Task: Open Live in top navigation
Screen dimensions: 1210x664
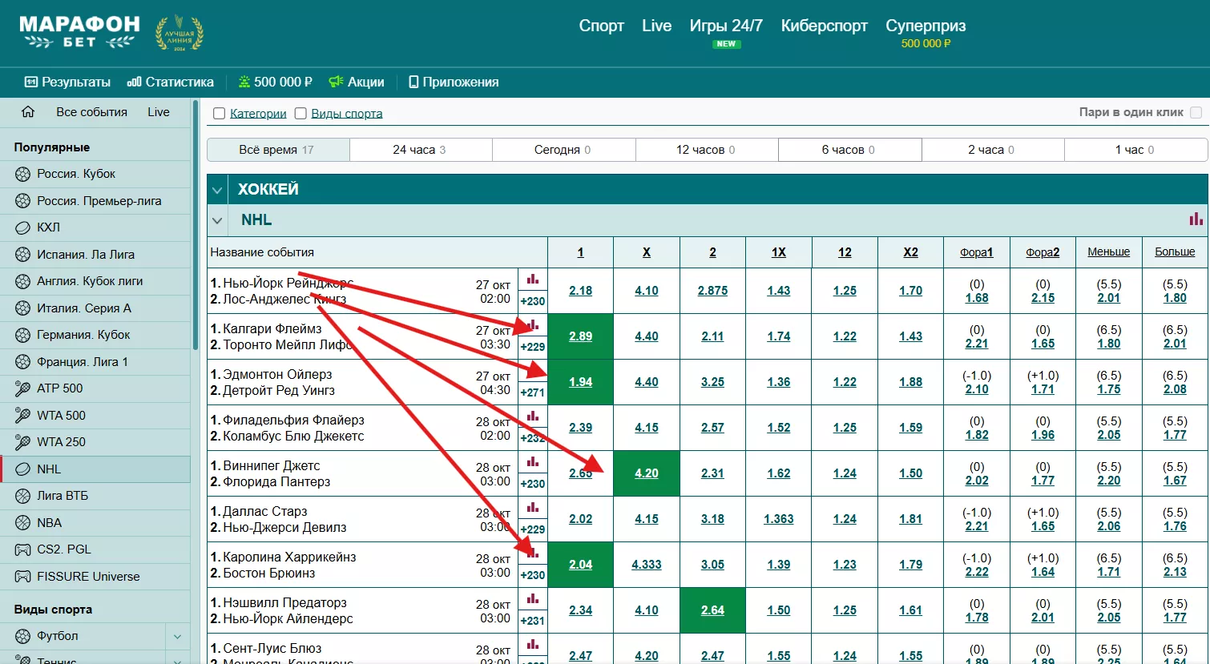Action: [x=656, y=26]
